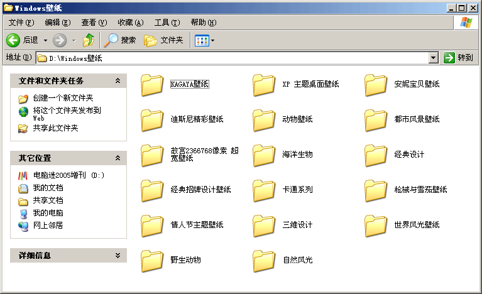The image size is (482, 294).
Task: Select the 经典招牌设计壁纸 folder icon
Action: pyautogui.click(x=152, y=190)
